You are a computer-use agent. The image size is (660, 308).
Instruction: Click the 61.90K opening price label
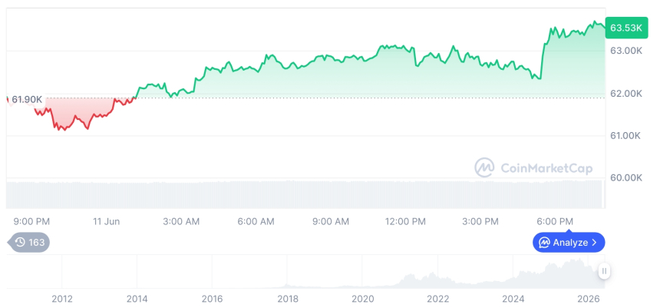pyautogui.click(x=27, y=99)
